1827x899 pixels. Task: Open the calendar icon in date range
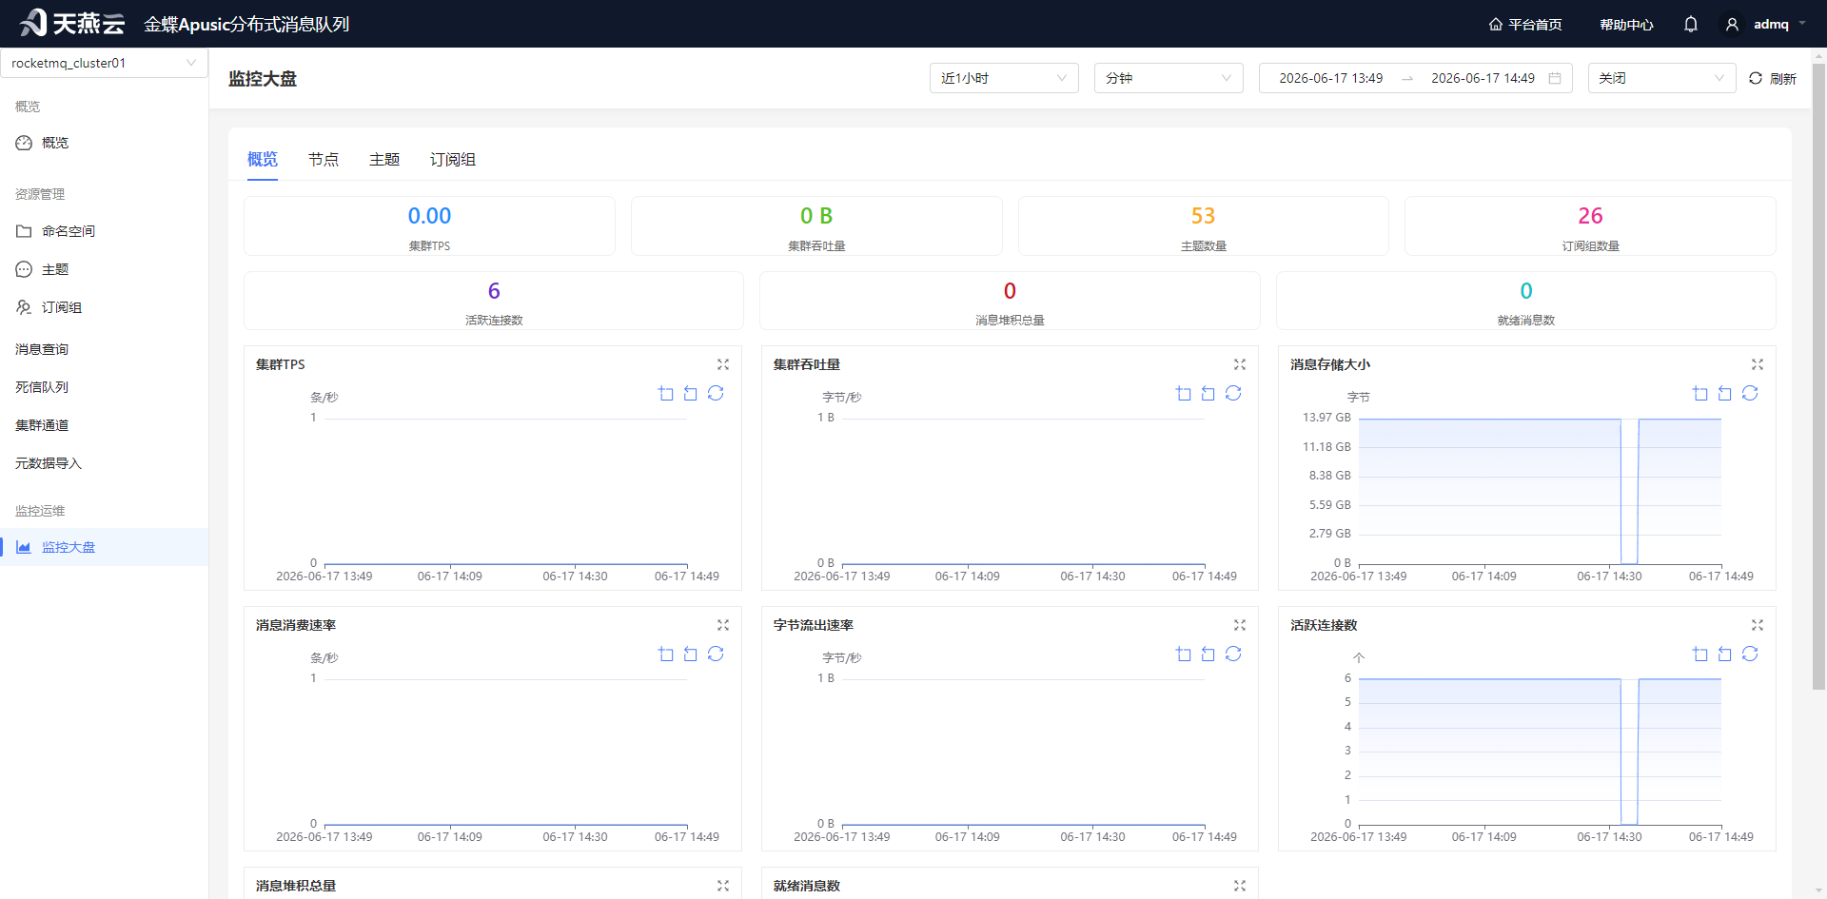coord(1555,78)
